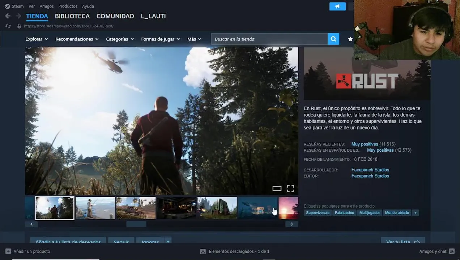Click the plus button after Mundo abierto tag

[415, 213]
